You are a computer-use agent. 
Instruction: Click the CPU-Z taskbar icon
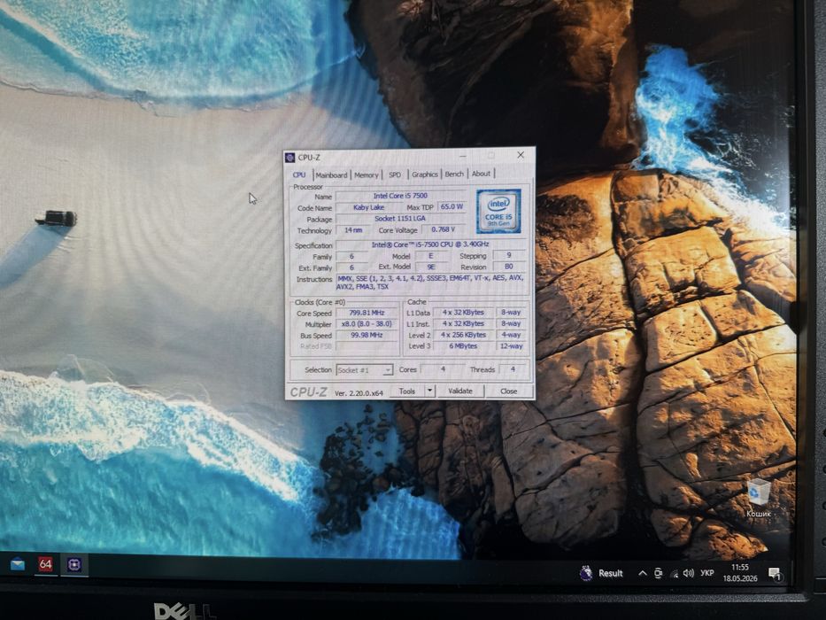74,565
